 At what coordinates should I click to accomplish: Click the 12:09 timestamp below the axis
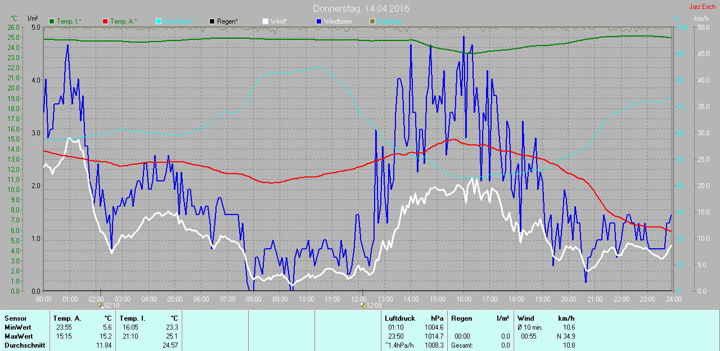pos(373,306)
